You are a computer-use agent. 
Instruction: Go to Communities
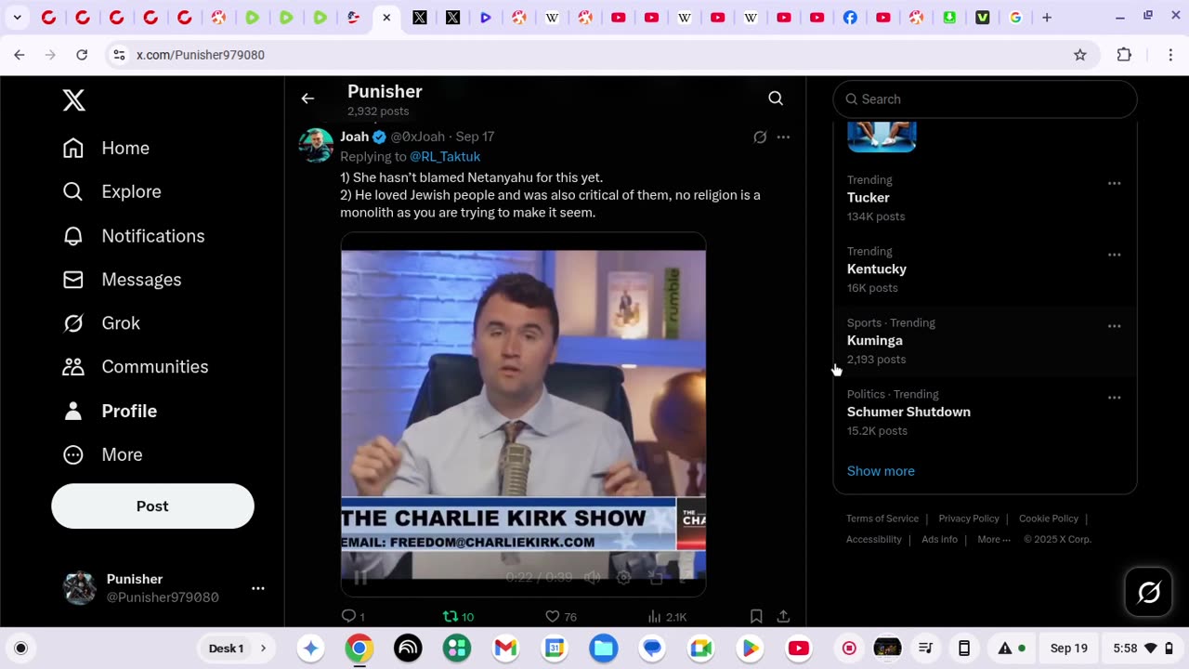[x=136, y=367]
